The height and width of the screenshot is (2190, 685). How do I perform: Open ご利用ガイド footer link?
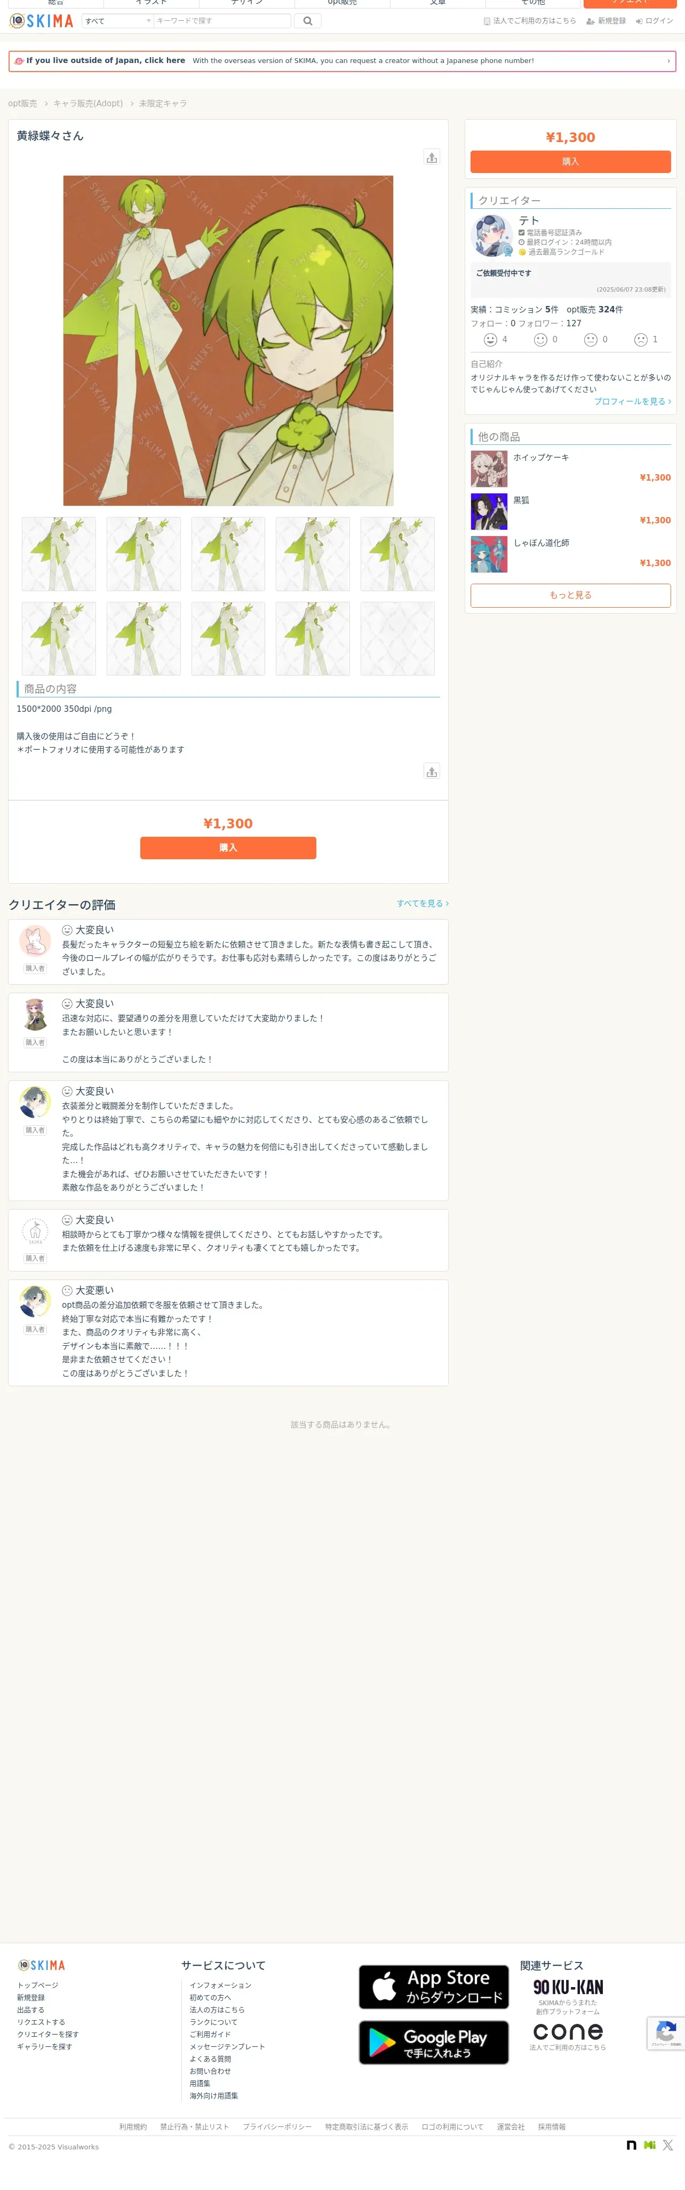[x=210, y=2035]
